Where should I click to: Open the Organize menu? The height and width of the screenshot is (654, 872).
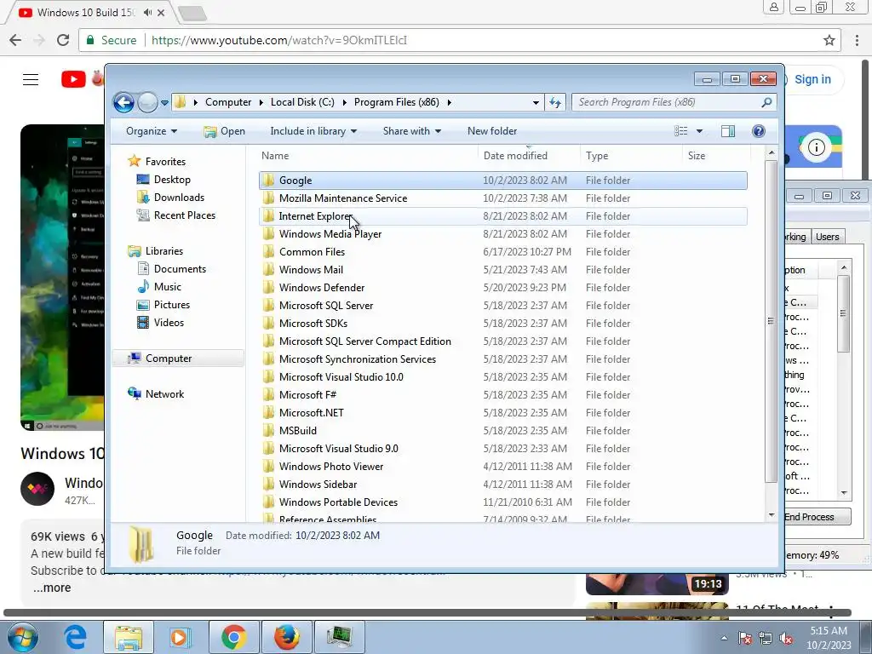pos(152,131)
